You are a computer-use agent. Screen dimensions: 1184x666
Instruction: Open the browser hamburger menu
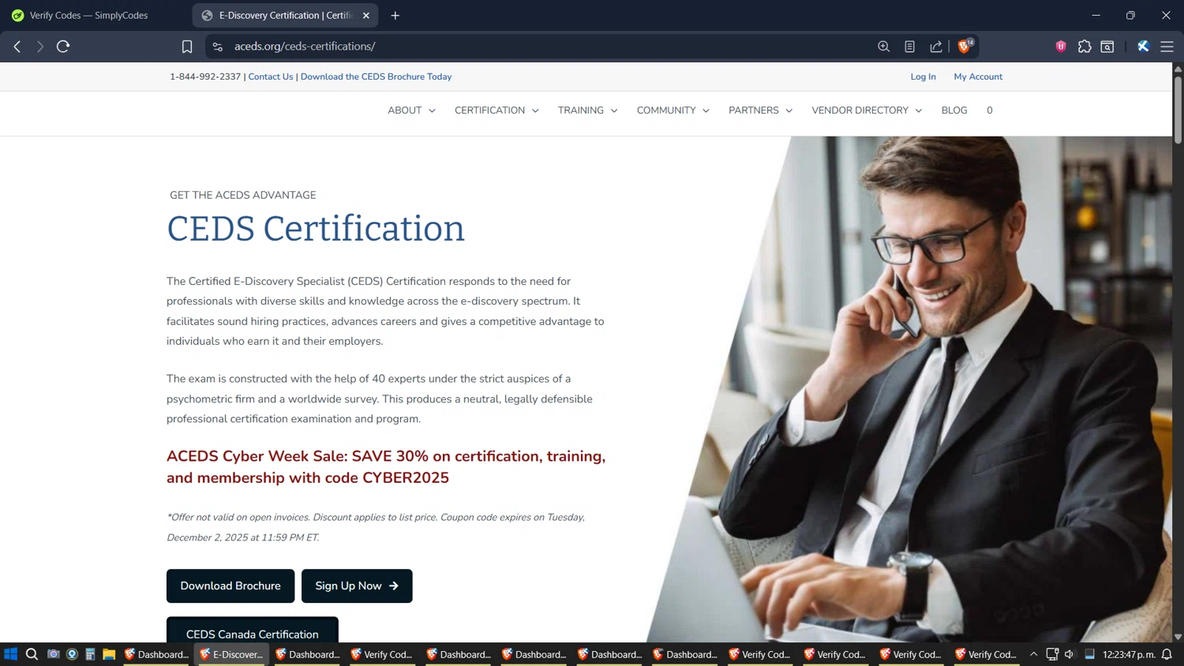1167,47
